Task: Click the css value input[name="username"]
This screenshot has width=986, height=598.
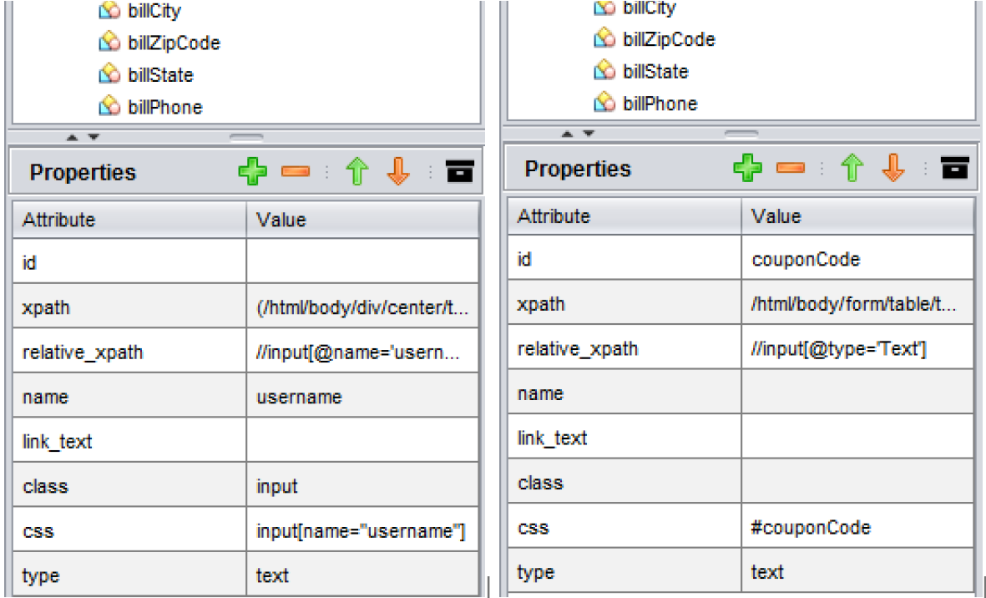Action: point(360,531)
